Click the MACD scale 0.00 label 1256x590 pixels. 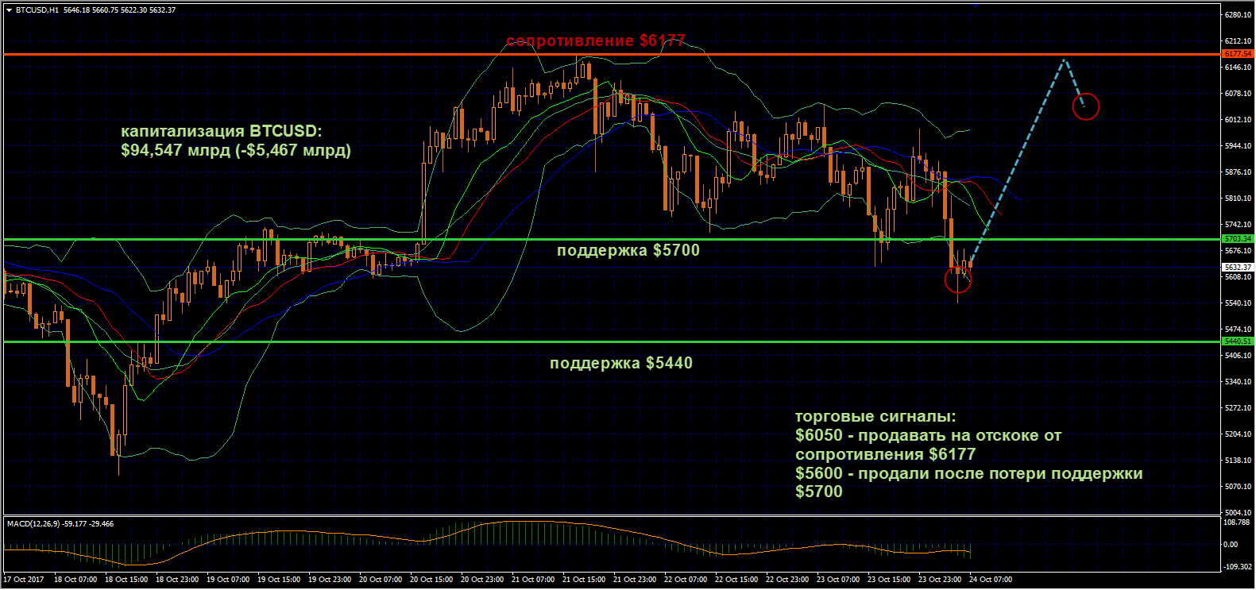(1231, 545)
